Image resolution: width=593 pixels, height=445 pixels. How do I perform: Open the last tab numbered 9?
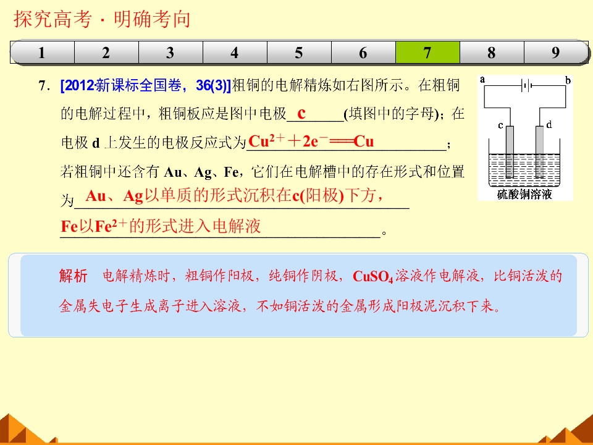pos(557,52)
